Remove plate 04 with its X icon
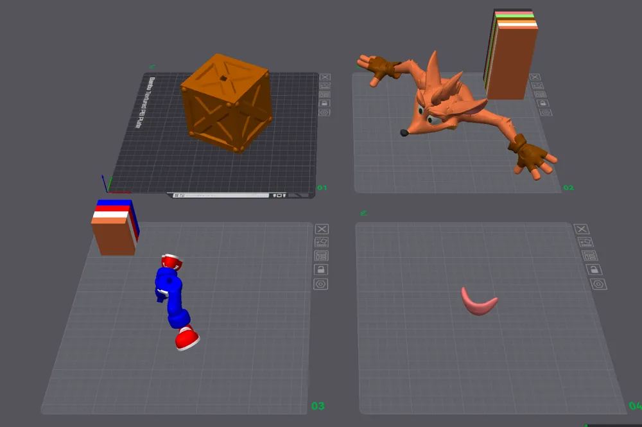This screenshot has height=427, width=642. (582, 229)
